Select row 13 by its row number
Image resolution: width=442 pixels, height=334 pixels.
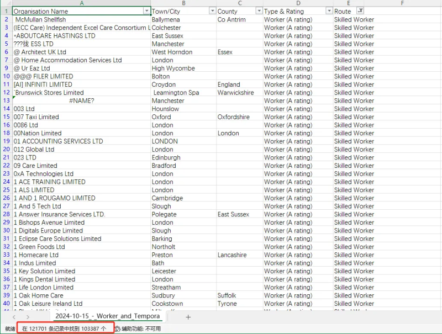6,100
